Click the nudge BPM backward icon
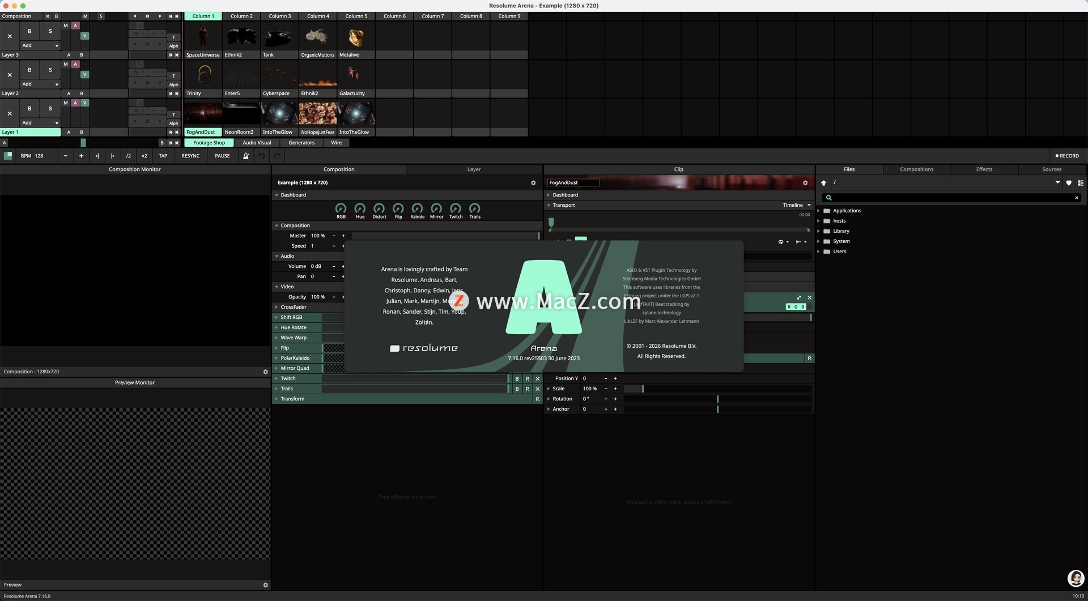1088x601 pixels. [97, 156]
